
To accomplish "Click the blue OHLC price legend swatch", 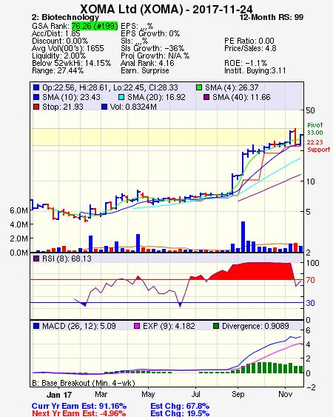I will [36, 87].
